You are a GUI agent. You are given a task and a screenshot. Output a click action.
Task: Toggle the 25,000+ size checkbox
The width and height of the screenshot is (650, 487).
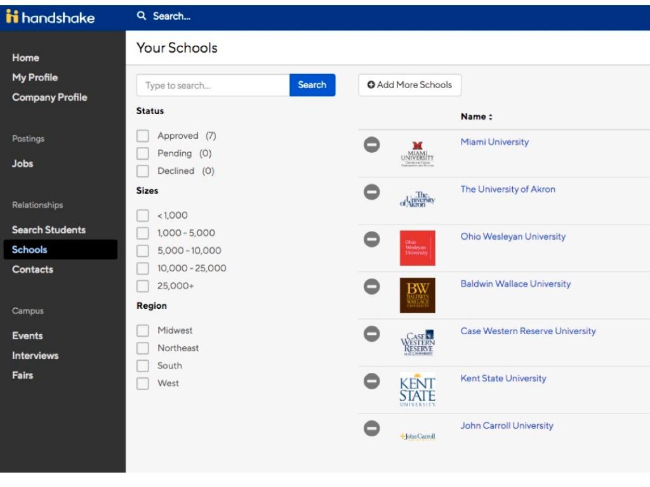coord(143,286)
